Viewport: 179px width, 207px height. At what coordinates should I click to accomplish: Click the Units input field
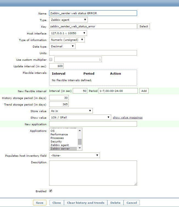pos(93,53)
